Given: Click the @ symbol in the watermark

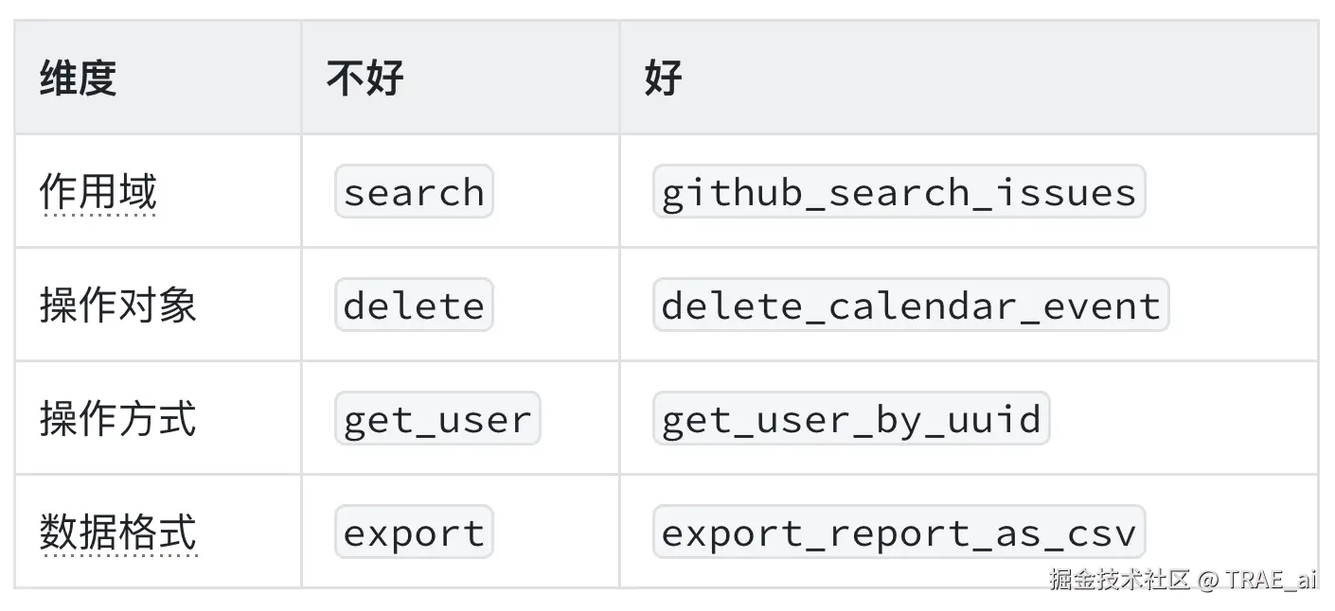Looking at the screenshot, I should point(1207,579).
